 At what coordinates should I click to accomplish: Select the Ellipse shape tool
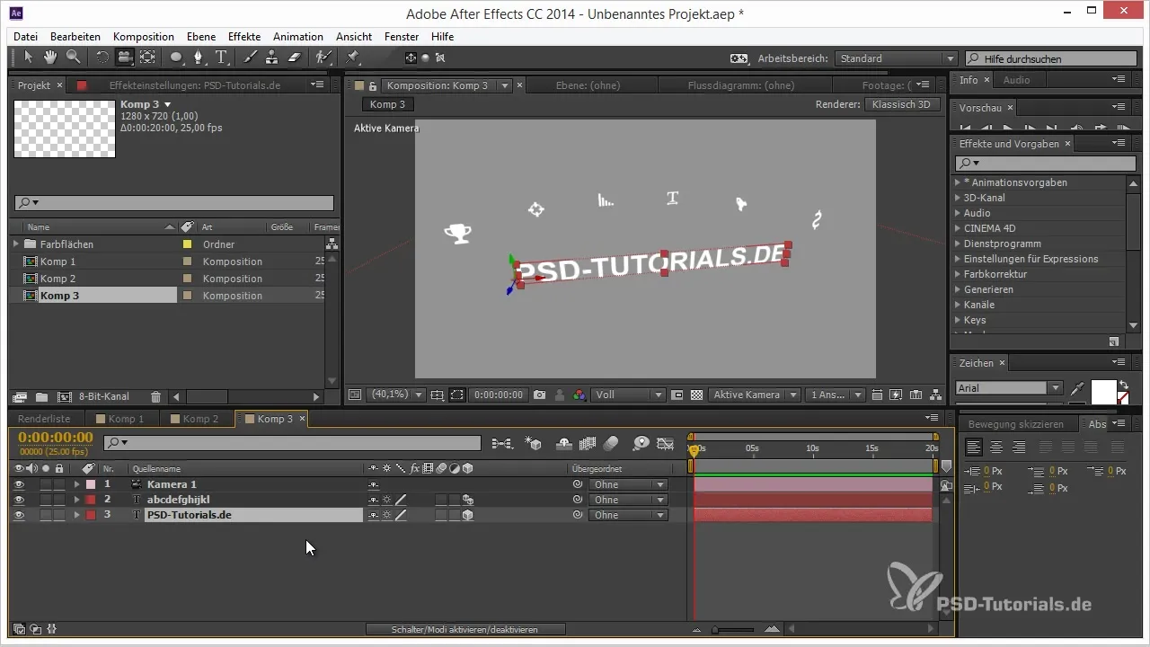[176, 58]
